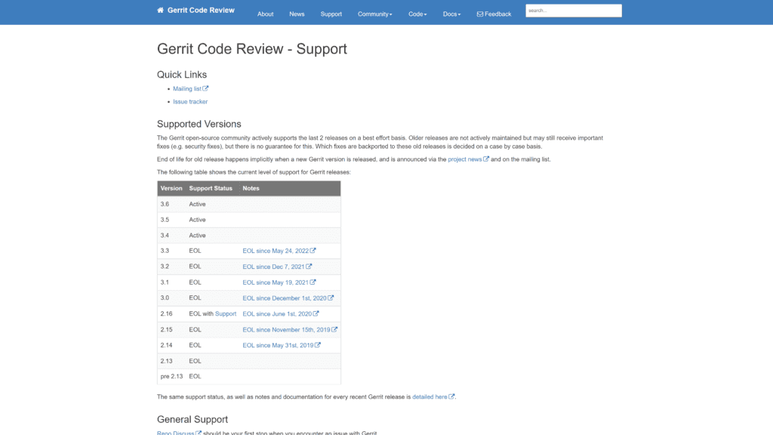The height and width of the screenshot is (435, 773).
Task: Open the About page
Action: 265,14
